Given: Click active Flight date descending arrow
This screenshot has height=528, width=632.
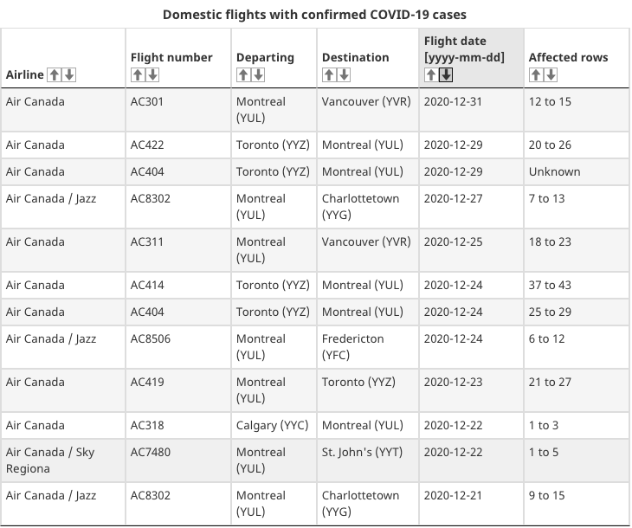Looking at the screenshot, I should tap(446, 75).
